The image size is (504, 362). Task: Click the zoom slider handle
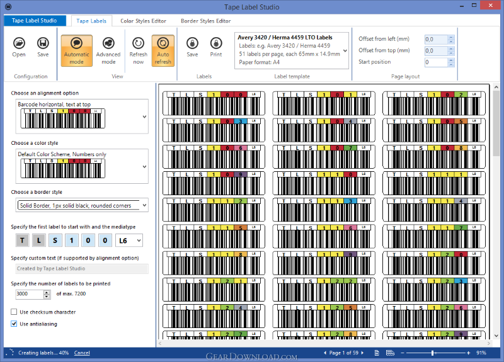(433, 353)
